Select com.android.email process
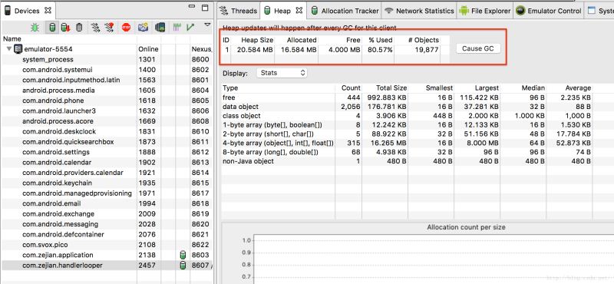The width and height of the screenshot is (614, 284). (x=107, y=203)
